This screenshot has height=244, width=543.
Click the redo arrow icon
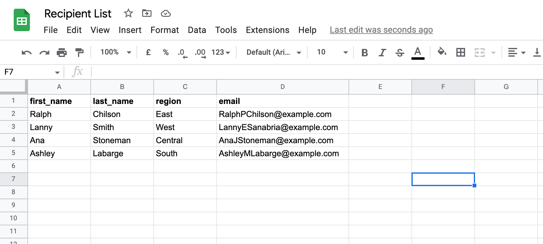[44, 52]
